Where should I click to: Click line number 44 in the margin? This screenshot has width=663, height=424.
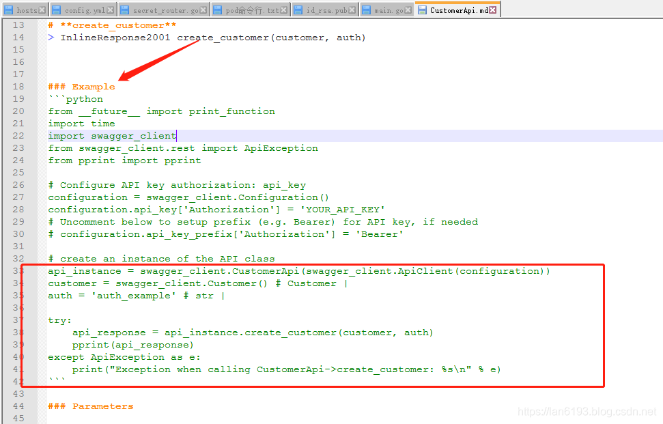point(18,406)
